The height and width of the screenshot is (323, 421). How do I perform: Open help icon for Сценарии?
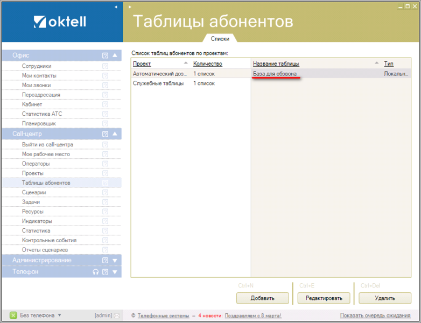pos(106,193)
